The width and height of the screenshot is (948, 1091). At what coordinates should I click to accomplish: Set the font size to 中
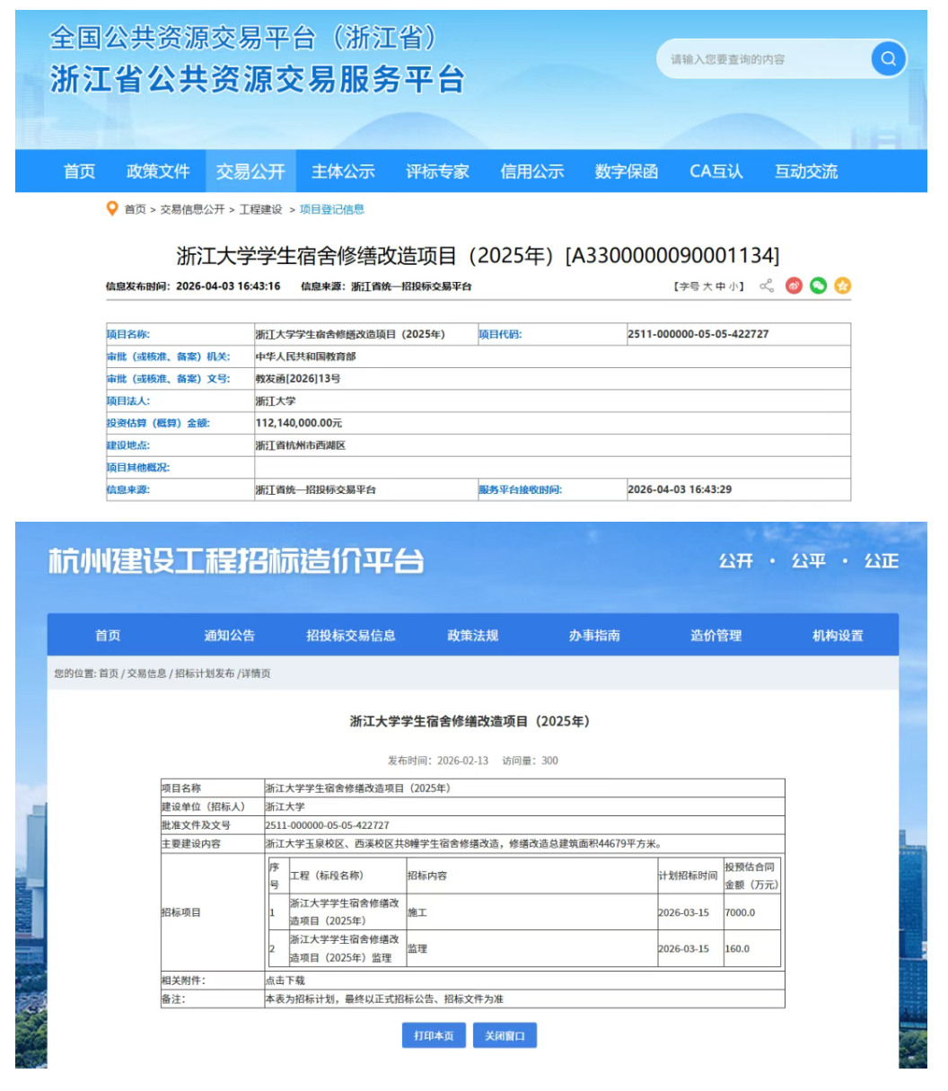pos(720,286)
